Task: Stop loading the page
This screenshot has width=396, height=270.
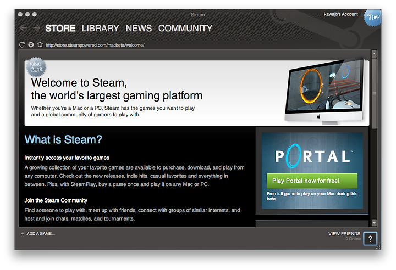Action: pos(31,45)
